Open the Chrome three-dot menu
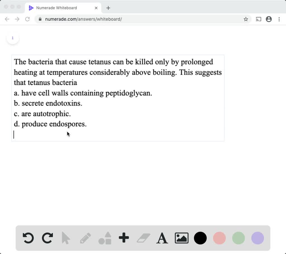 [279, 19]
